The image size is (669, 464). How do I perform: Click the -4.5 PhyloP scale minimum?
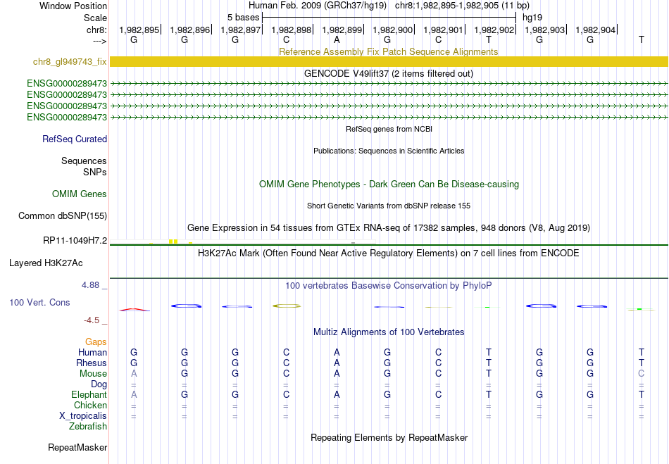[92, 320]
